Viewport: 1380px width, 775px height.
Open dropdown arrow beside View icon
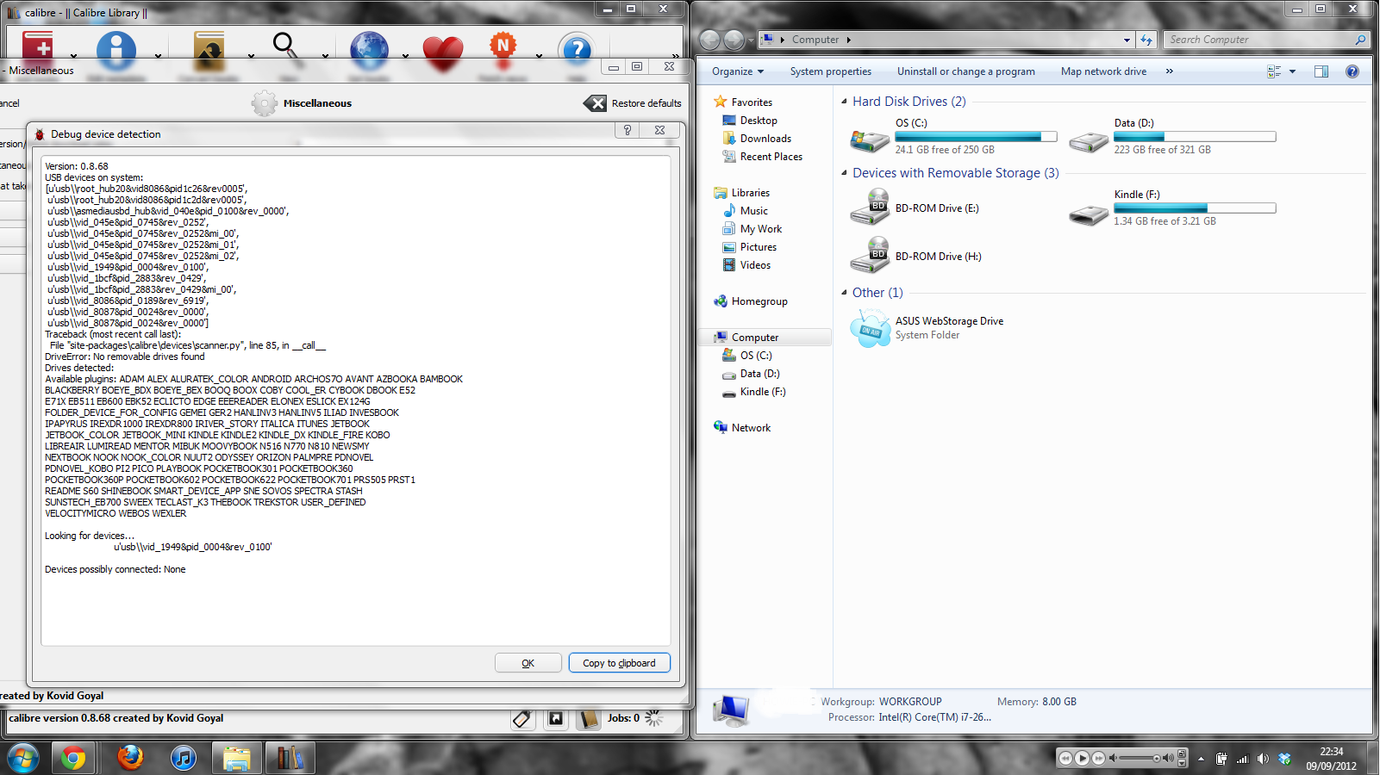pos(325,56)
